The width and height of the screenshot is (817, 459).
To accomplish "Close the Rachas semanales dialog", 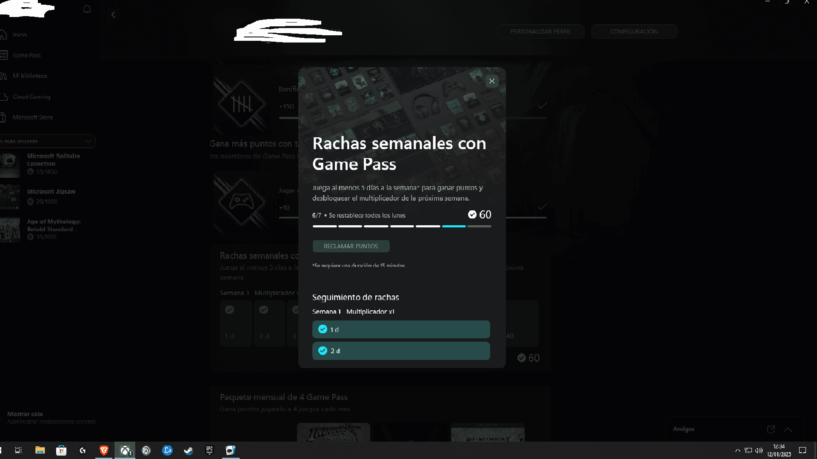I will 492,81.
